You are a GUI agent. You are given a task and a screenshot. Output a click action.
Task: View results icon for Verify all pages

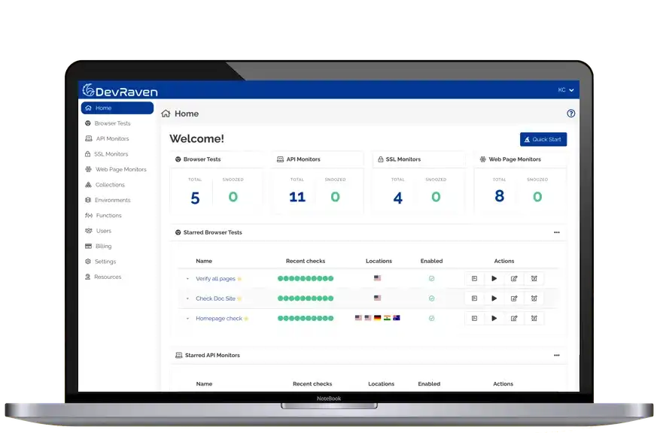[474, 278]
